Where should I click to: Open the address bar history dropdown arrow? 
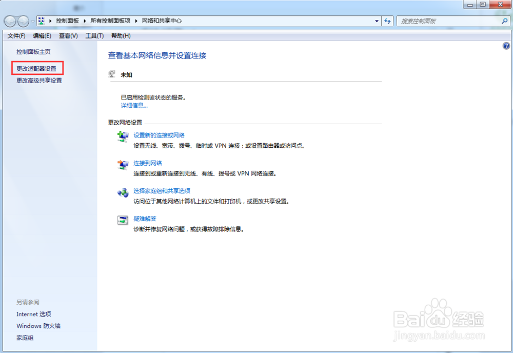pos(377,21)
